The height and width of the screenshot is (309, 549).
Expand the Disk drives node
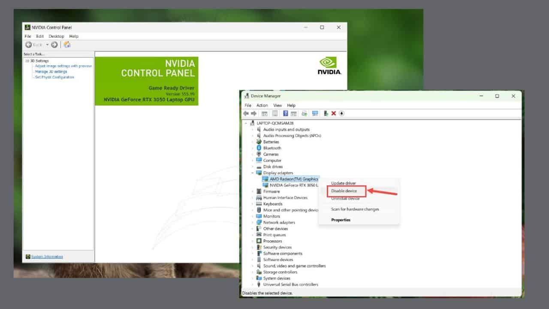tap(253, 167)
